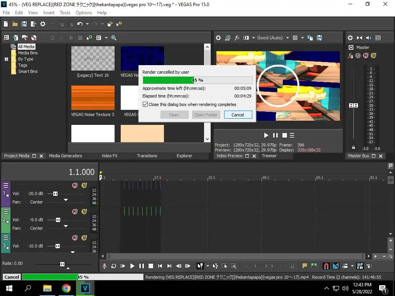Click the New project icon
Image resolution: width=395 pixels, height=296 pixels.
pos(6,24)
